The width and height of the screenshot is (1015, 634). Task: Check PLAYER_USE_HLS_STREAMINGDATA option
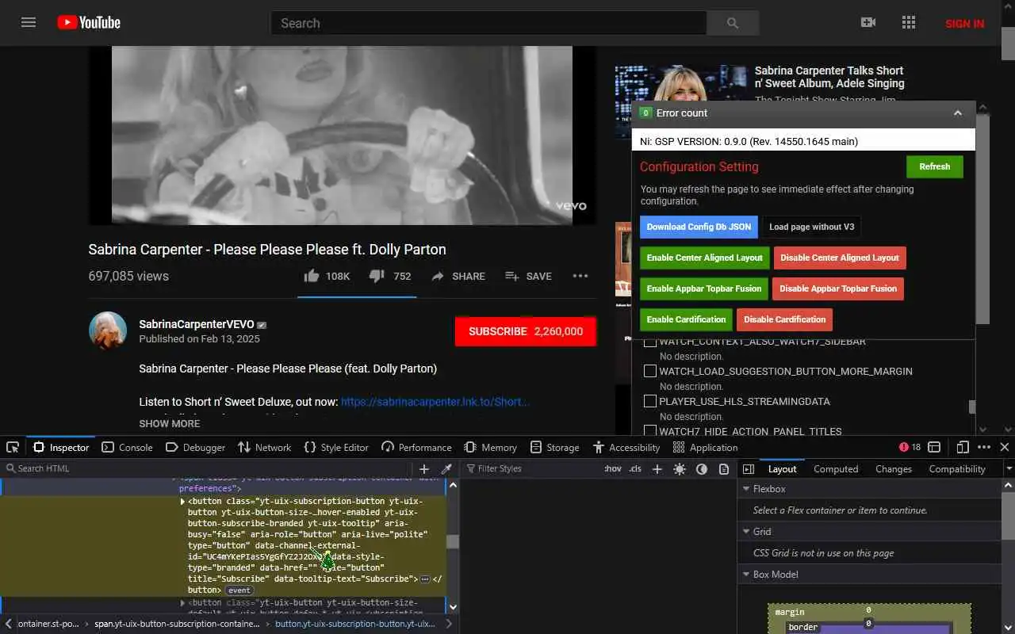650,401
